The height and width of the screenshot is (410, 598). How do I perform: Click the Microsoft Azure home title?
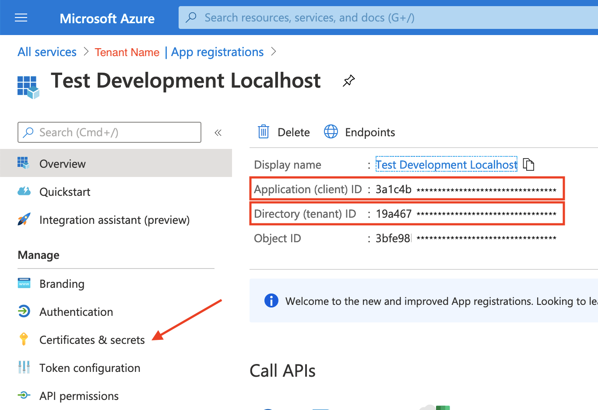[x=107, y=18]
